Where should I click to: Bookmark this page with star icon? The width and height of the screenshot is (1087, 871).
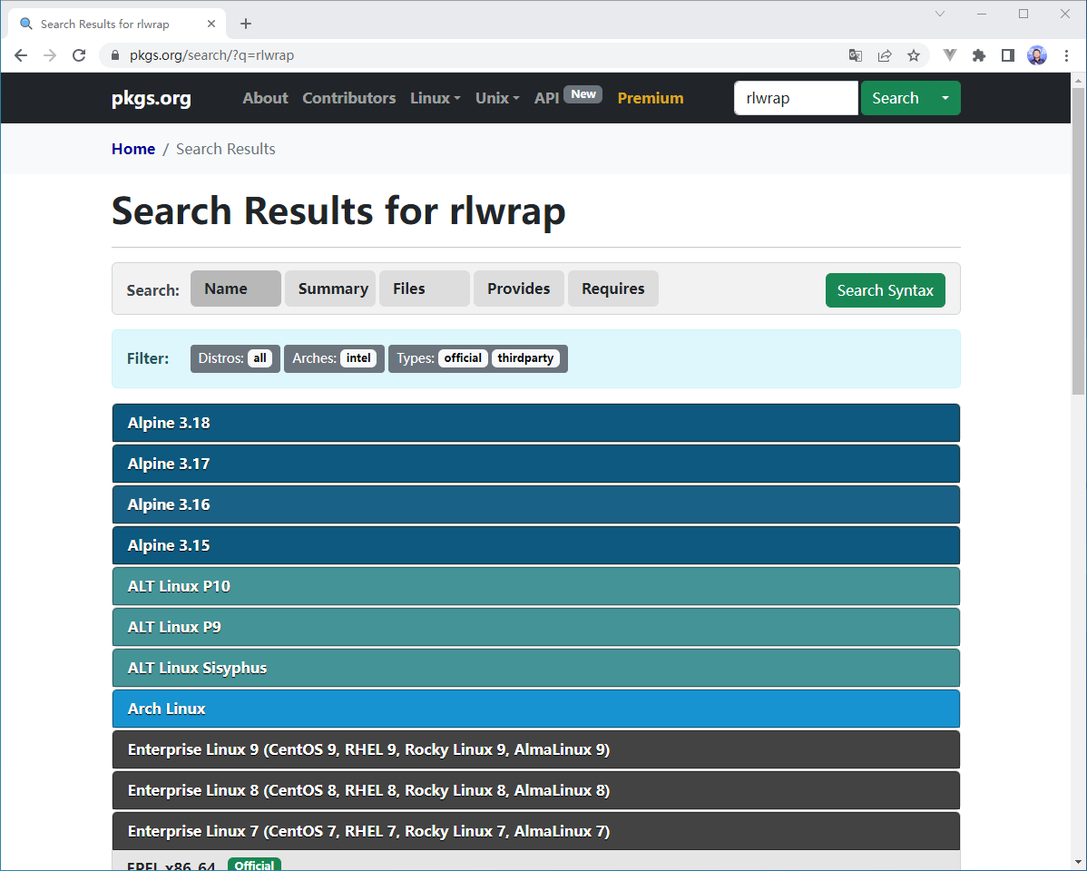[914, 55]
